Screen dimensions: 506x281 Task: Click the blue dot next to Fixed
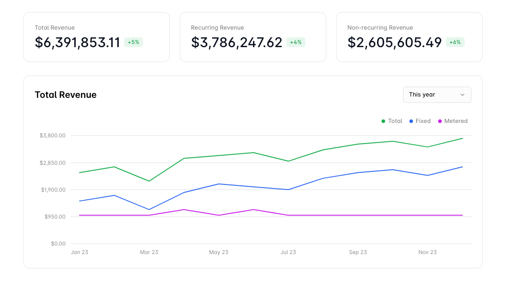[x=410, y=121]
